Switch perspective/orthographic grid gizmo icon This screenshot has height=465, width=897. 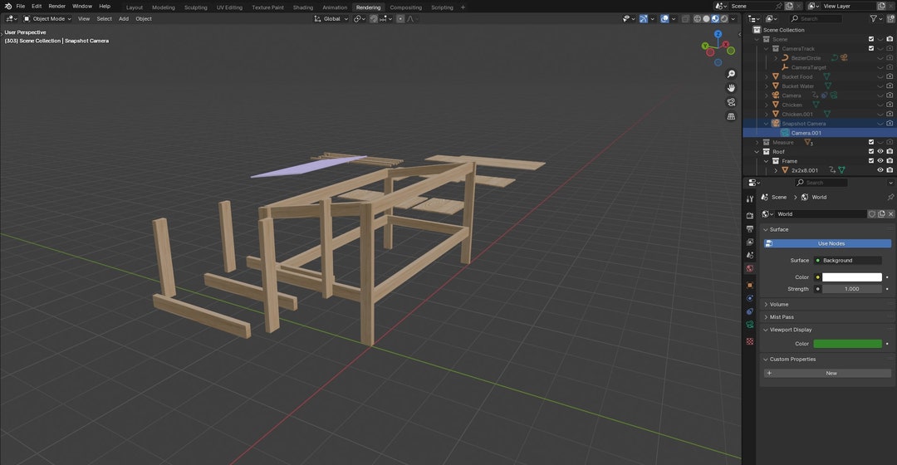point(731,116)
